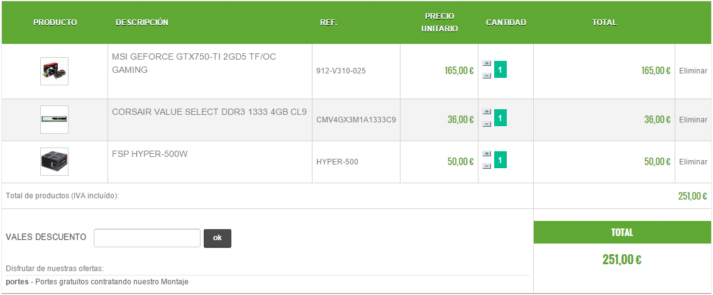Image resolution: width=713 pixels, height=295 pixels.
Task: Click the product subtotal 251,00 € in the Total de productos row
Action: coord(692,196)
